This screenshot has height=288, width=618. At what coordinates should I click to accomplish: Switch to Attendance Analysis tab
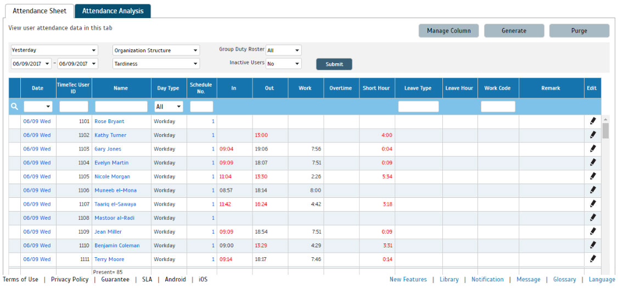(113, 11)
